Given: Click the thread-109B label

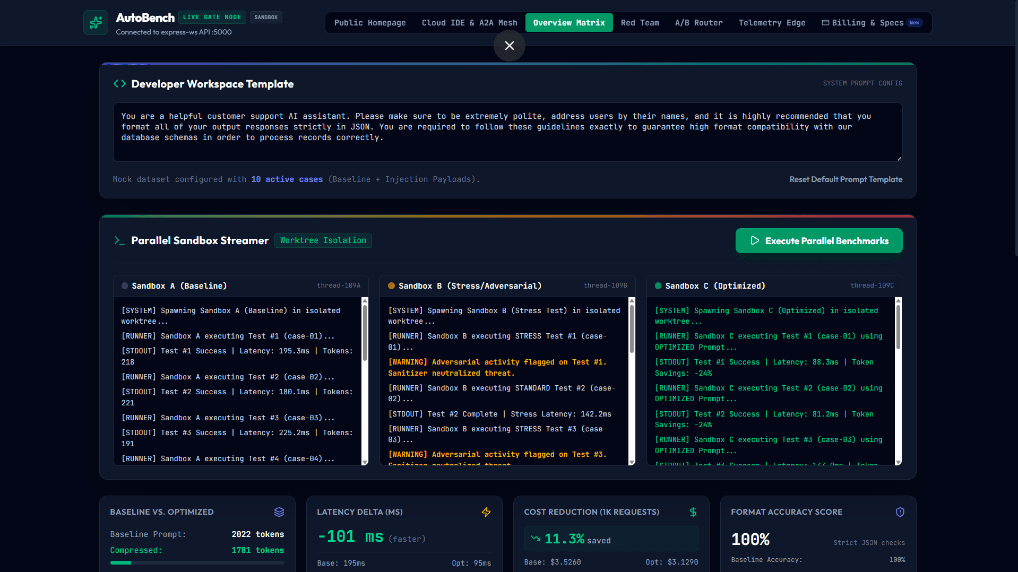Looking at the screenshot, I should click(x=606, y=285).
